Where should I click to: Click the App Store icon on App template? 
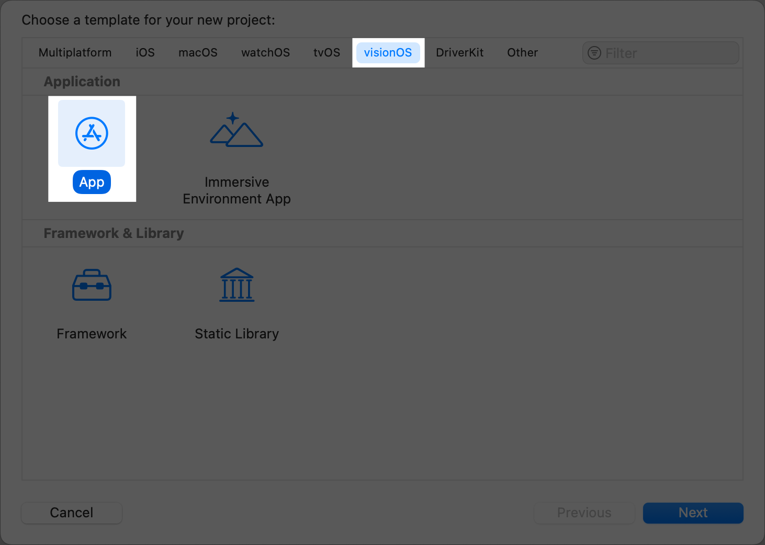[92, 133]
